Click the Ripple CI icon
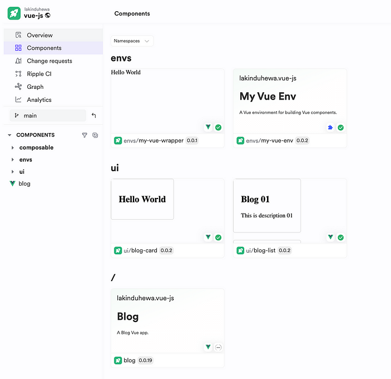391x379 pixels. pos(18,74)
